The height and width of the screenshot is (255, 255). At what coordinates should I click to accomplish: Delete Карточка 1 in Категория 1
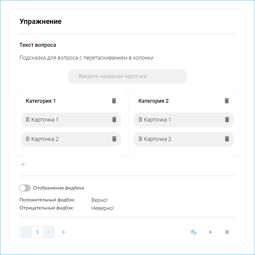pos(114,120)
